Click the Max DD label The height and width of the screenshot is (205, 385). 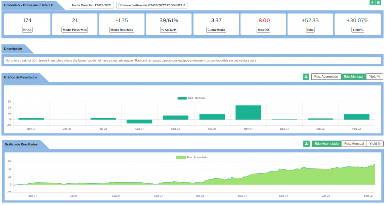point(263,31)
